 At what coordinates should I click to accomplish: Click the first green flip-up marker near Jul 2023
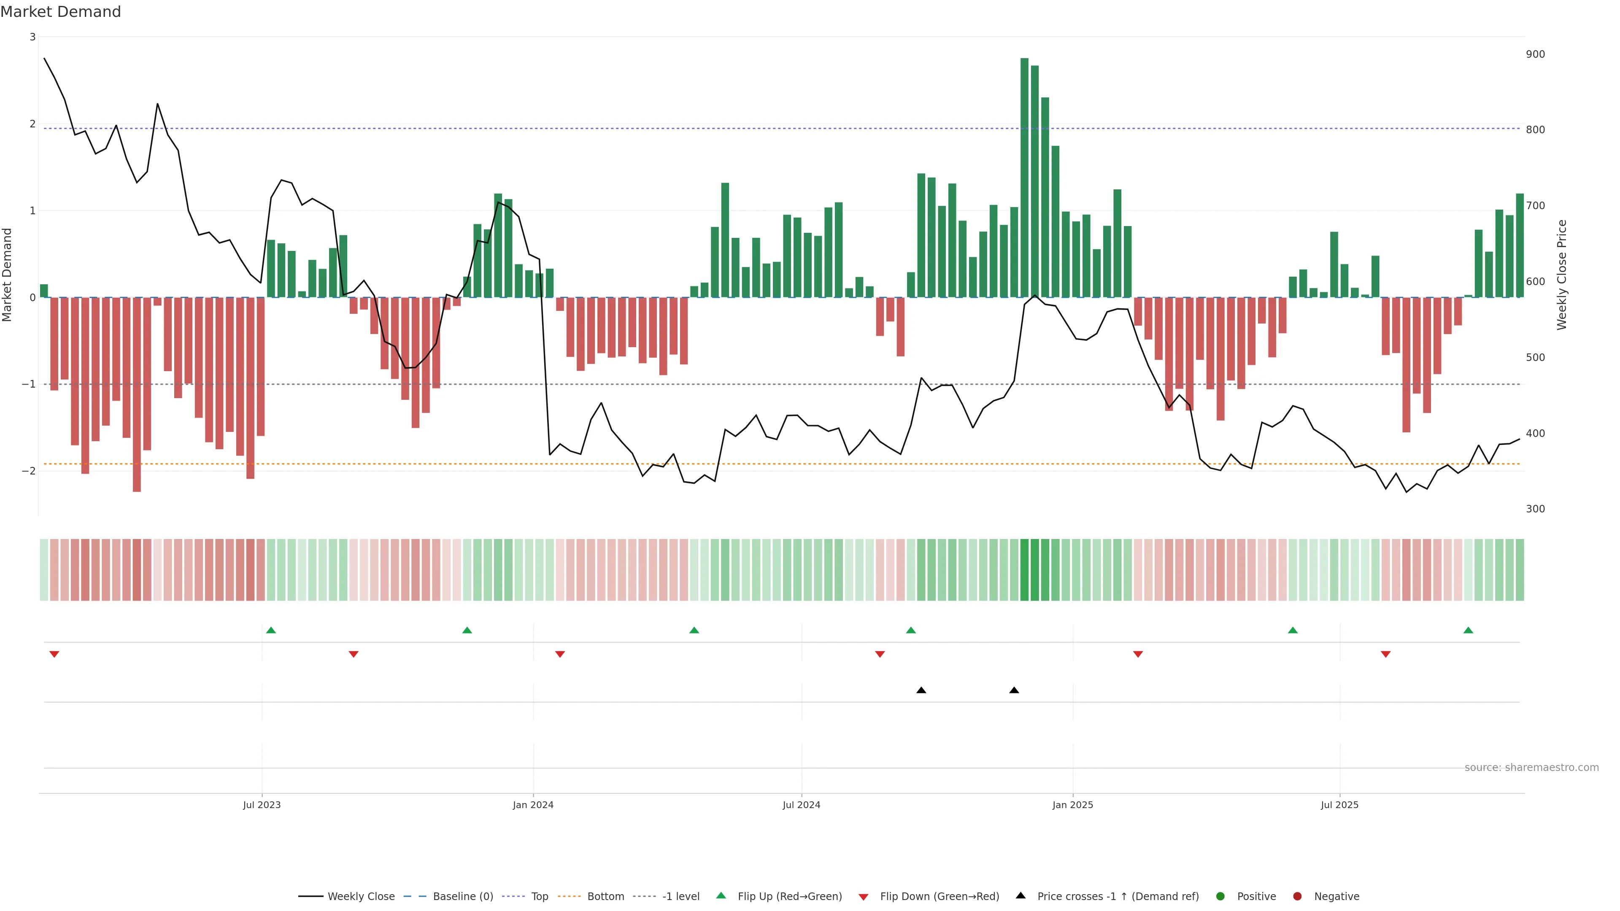pos(271,630)
